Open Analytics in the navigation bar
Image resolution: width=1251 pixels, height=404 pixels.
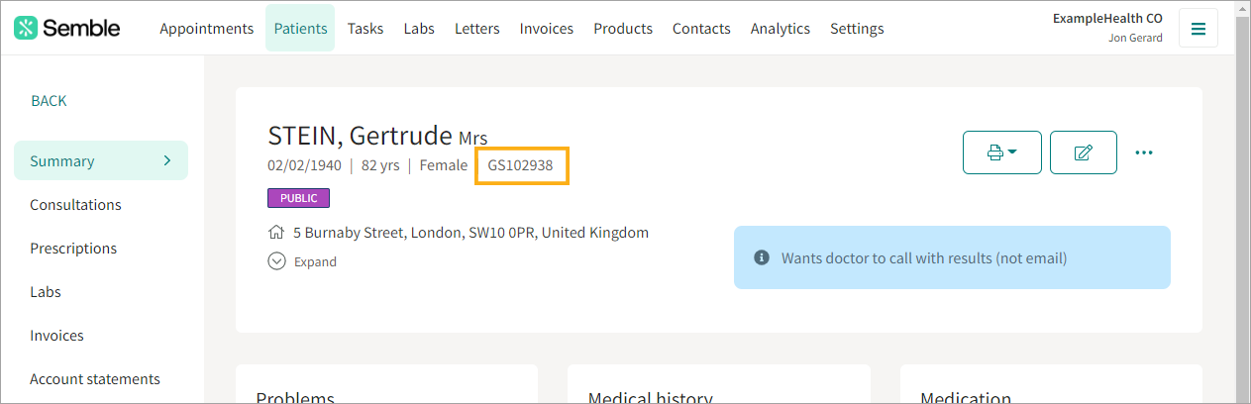pos(781,29)
